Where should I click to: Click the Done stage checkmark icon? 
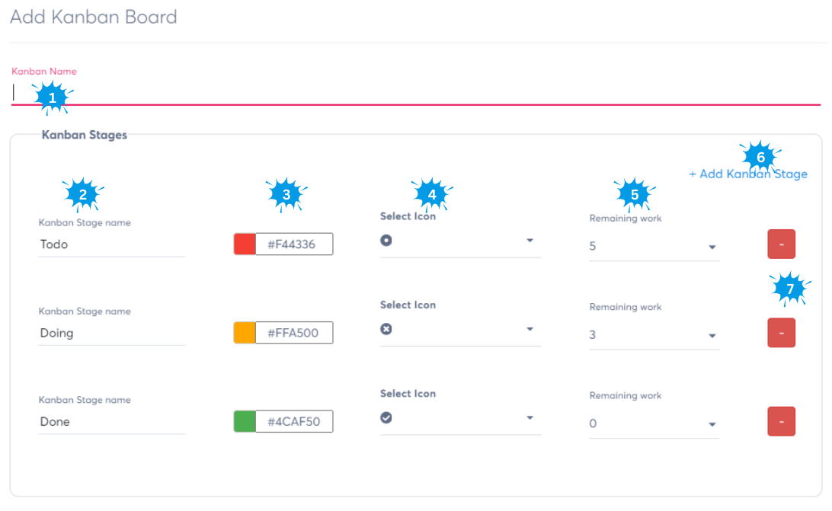(x=386, y=418)
